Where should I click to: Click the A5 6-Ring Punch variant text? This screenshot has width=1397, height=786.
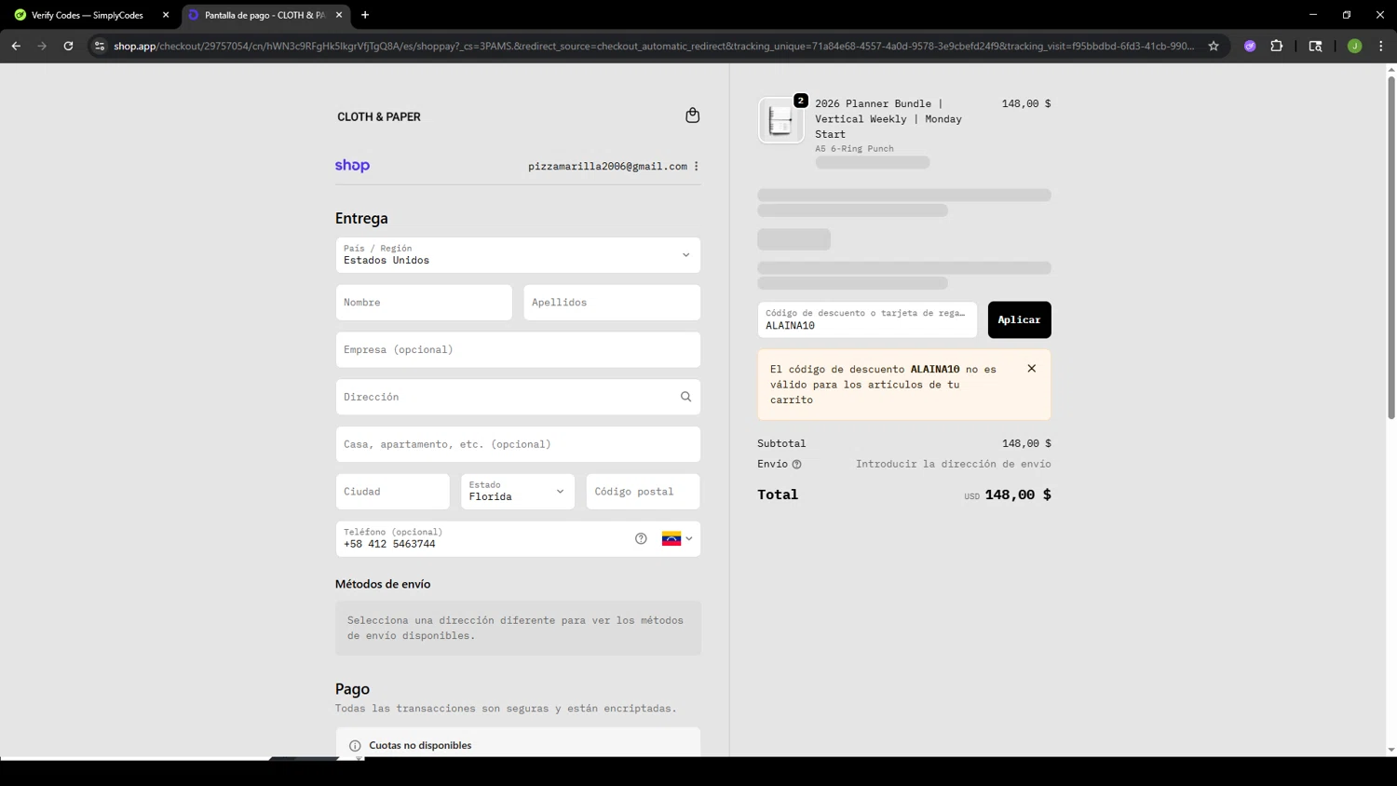point(854,148)
